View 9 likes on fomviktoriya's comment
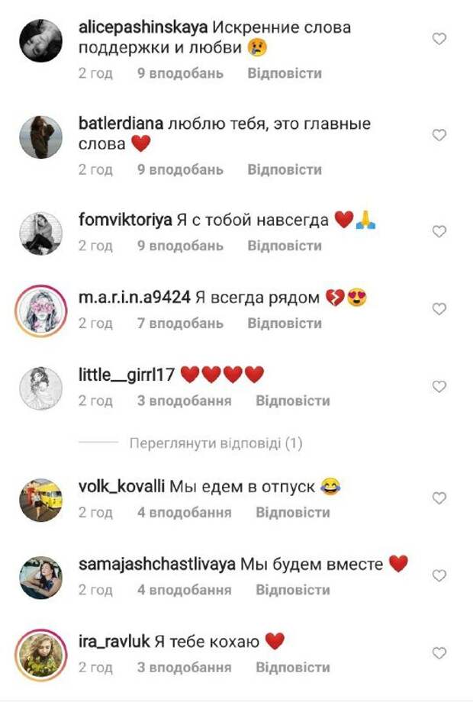 pyautogui.click(x=180, y=246)
